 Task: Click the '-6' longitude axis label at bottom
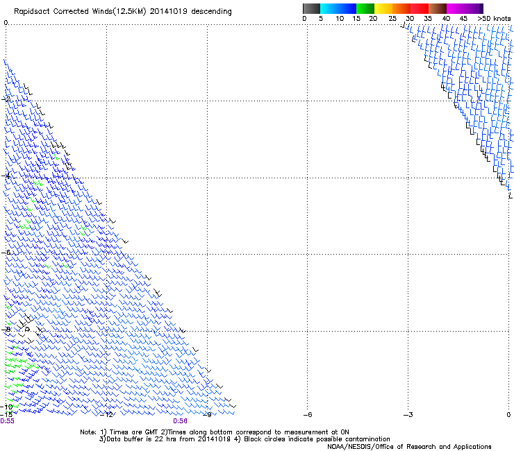click(308, 415)
